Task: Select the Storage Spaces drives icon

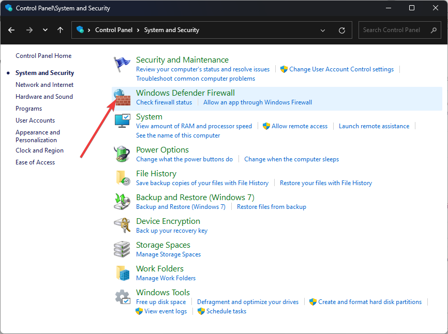Action: pyautogui.click(x=122, y=249)
